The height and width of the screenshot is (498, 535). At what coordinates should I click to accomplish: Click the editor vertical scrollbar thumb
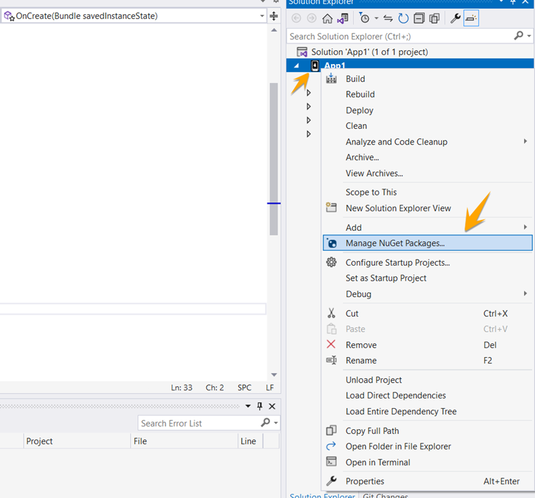(274, 159)
